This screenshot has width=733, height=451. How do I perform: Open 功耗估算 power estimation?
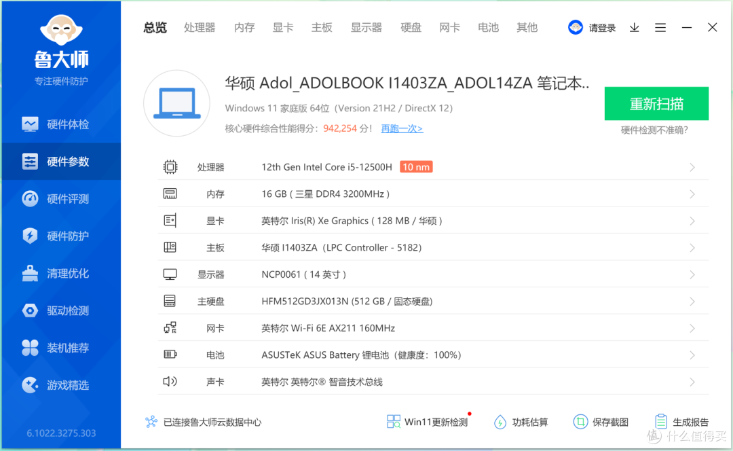tap(521, 422)
